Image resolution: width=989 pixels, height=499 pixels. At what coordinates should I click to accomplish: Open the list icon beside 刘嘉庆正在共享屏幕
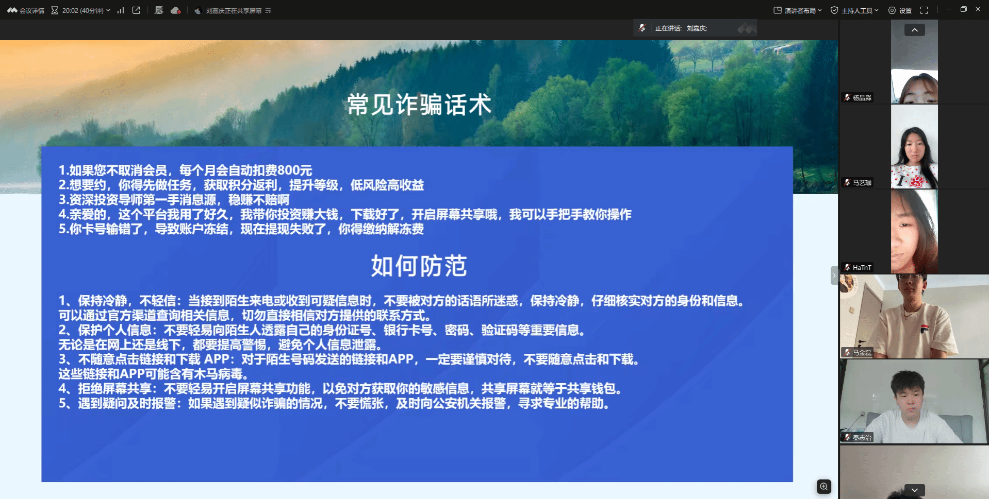coord(268,10)
